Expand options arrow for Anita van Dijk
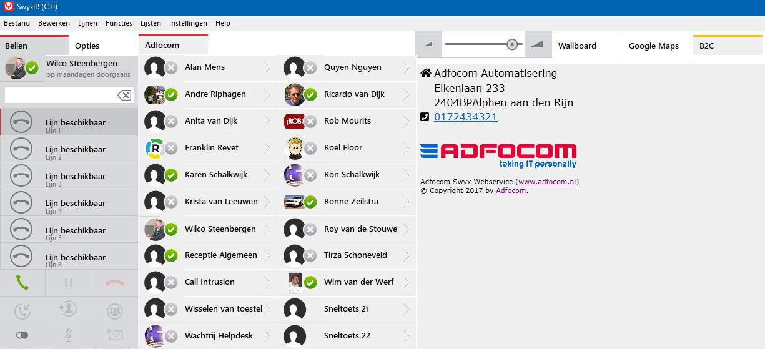This screenshot has height=349, width=765. [267, 121]
